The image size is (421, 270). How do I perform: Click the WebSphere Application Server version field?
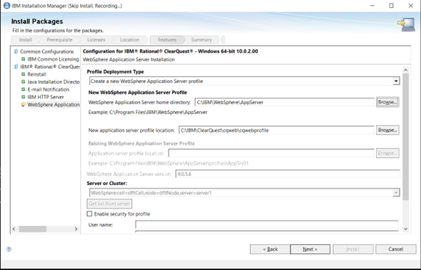click(288, 174)
